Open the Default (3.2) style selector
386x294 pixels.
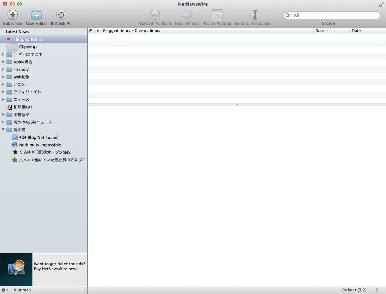[x=360, y=290]
